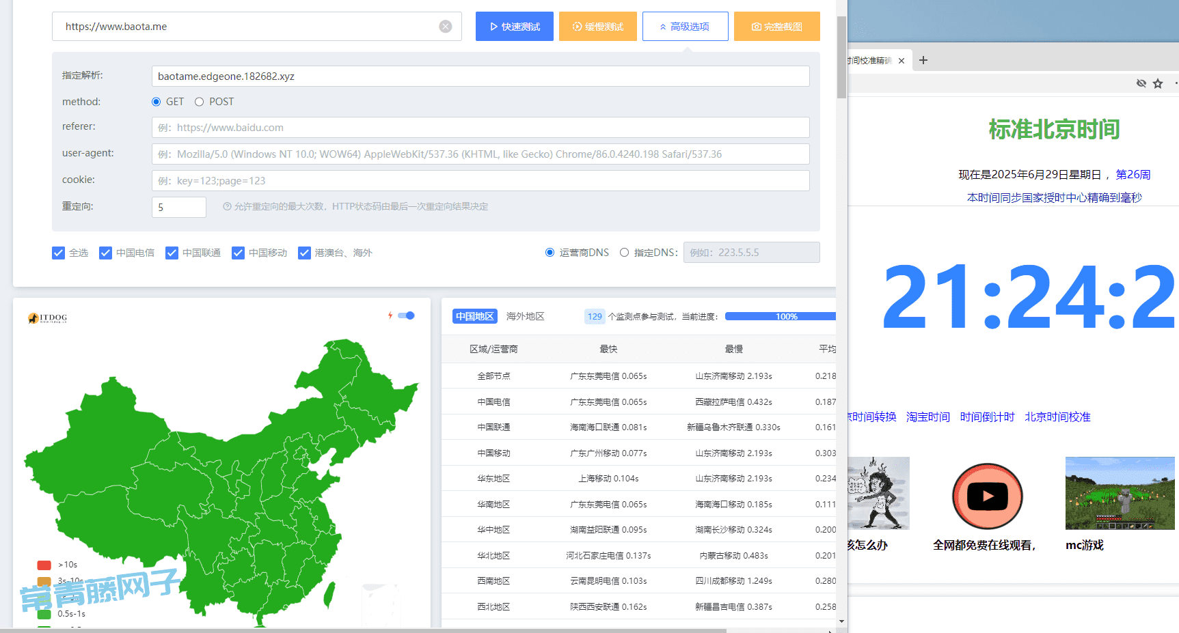Screen dimensions: 1179x633
Task: Click the 最慢 column header
Action: point(734,349)
